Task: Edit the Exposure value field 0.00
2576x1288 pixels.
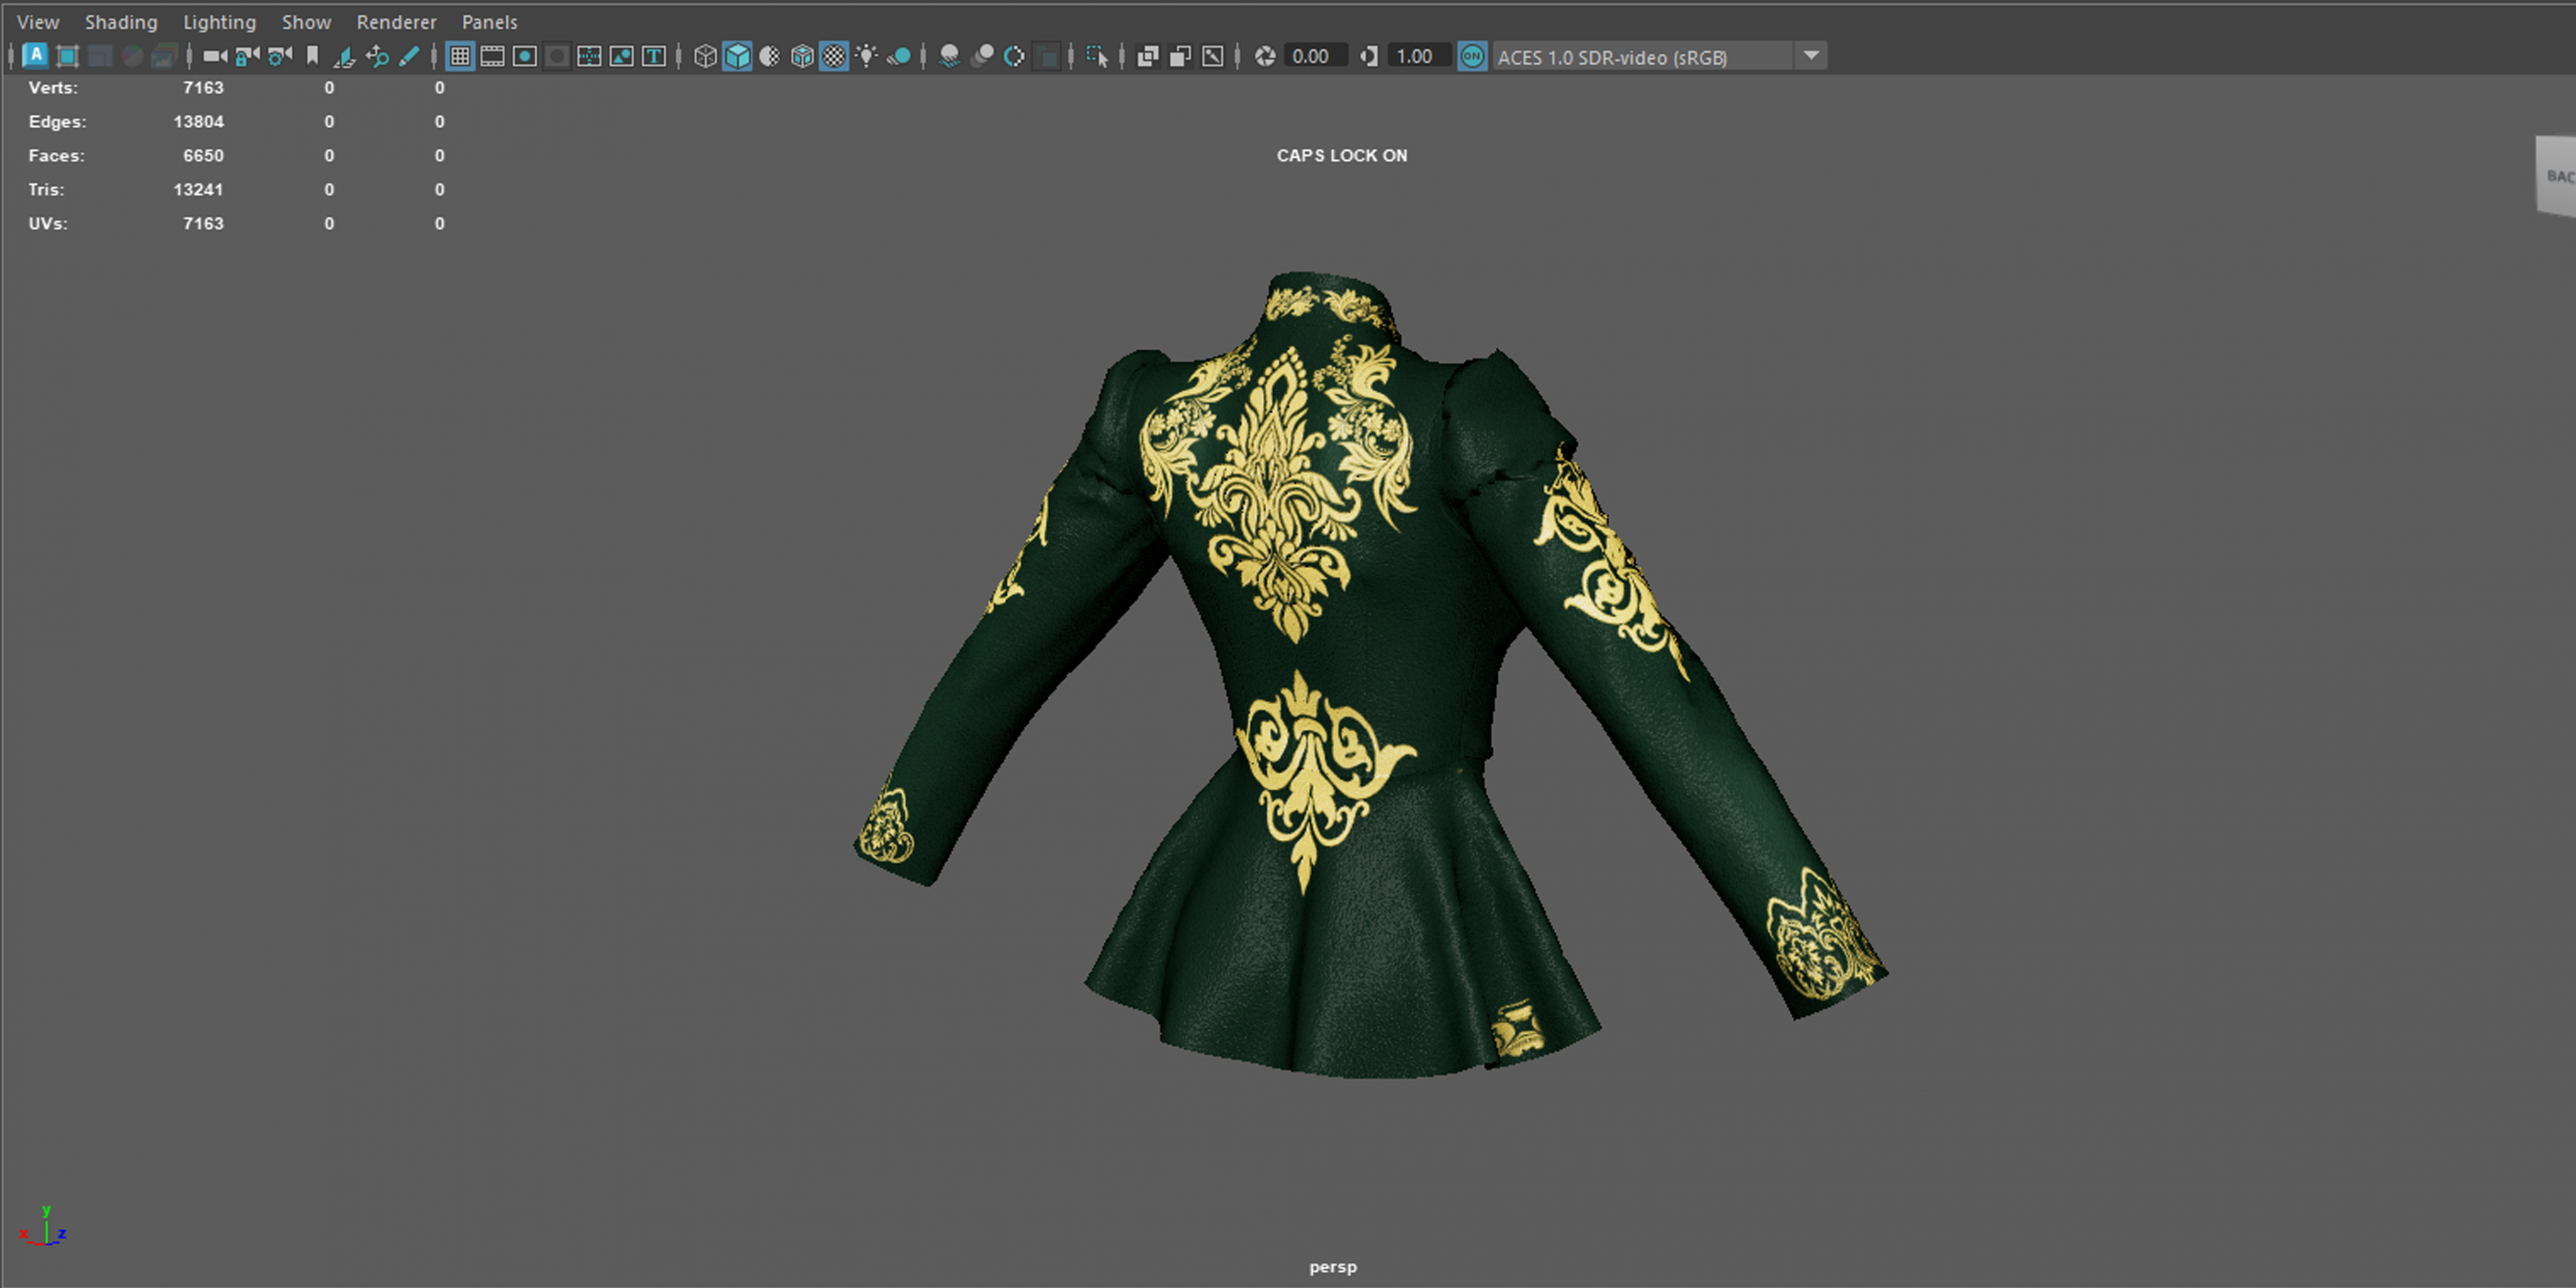Action: [x=1315, y=56]
